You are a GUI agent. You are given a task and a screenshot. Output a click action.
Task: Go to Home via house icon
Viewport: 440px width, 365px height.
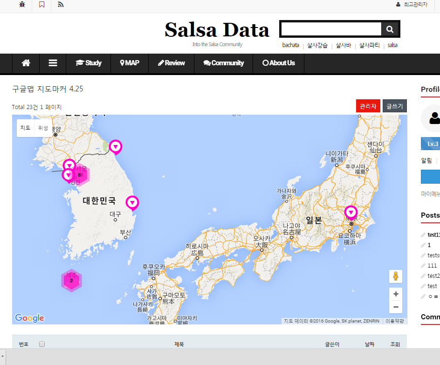pyautogui.click(x=26, y=63)
